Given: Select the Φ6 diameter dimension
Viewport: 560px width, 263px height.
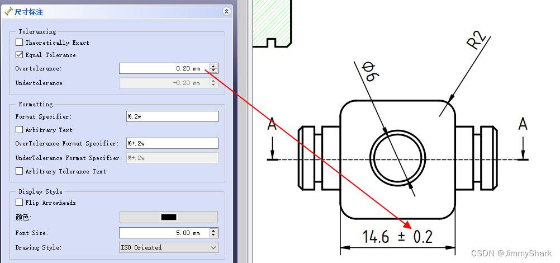Looking at the screenshot, I should point(371,72).
